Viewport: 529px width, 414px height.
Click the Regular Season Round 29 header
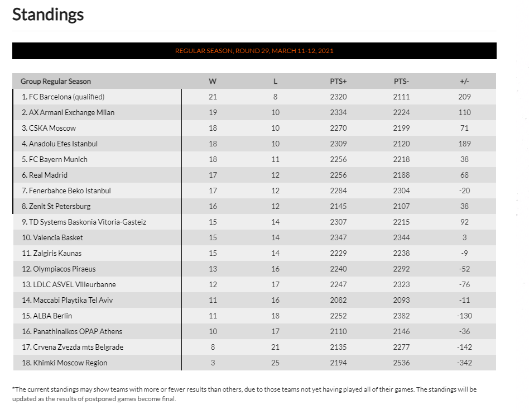pos(254,51)
